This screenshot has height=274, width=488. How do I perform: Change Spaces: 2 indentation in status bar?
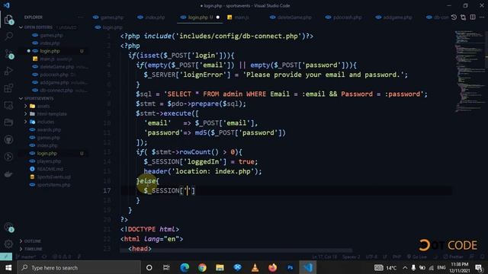(x=351, y=256)
